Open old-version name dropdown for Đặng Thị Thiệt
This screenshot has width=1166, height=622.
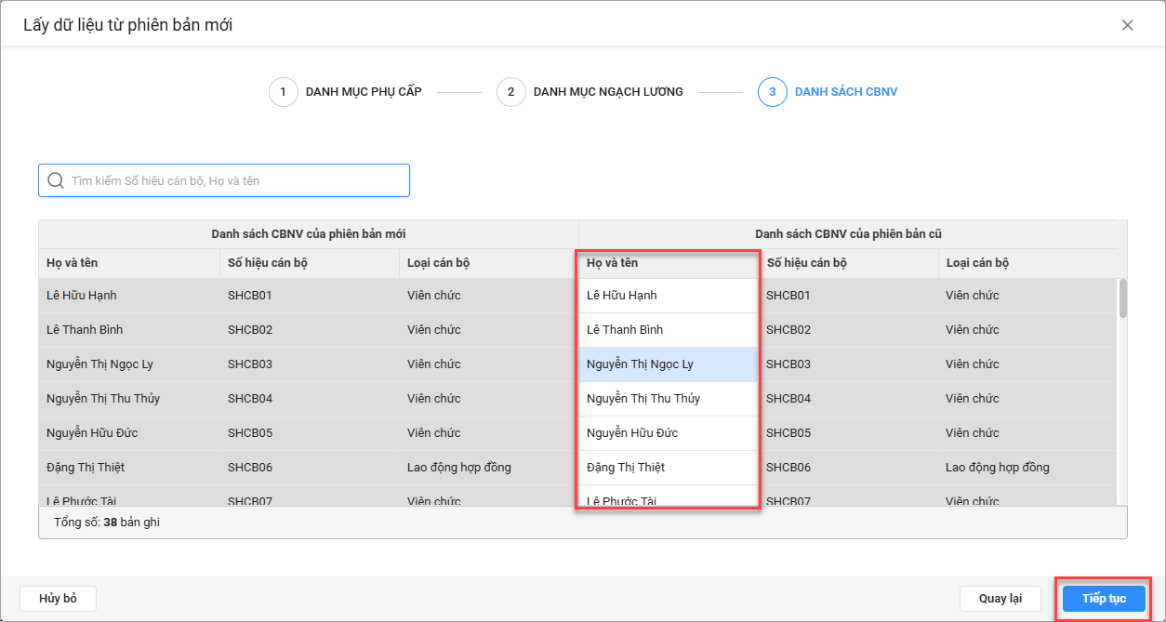coord(668,468)
